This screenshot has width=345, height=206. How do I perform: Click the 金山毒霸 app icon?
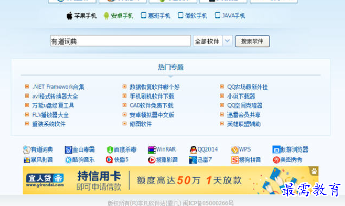tap(68, 150)
